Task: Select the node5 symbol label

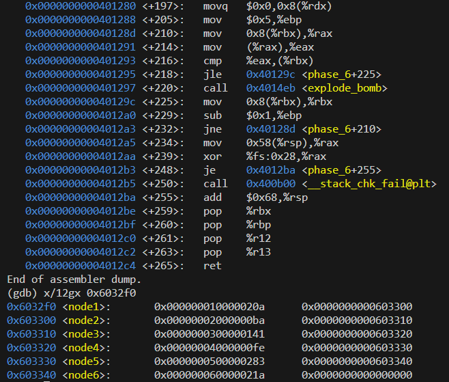Action: (83, 361)
